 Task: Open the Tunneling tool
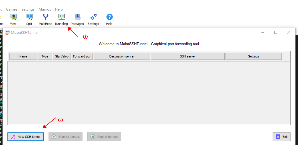[61, 19]
